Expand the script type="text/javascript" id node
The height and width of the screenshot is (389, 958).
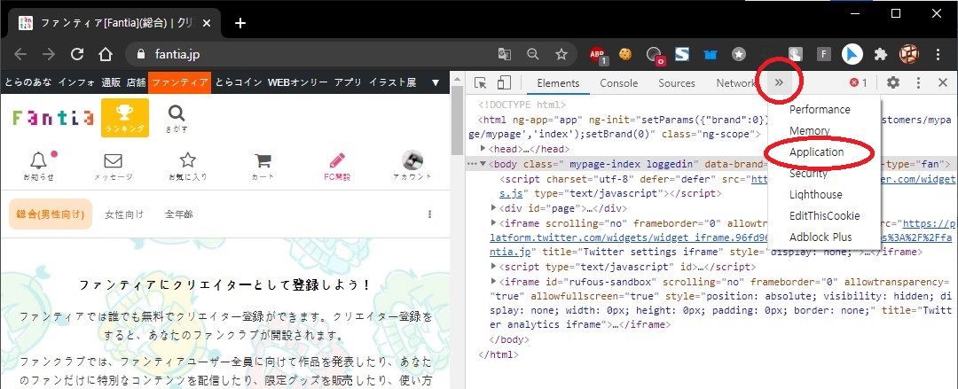494,267
